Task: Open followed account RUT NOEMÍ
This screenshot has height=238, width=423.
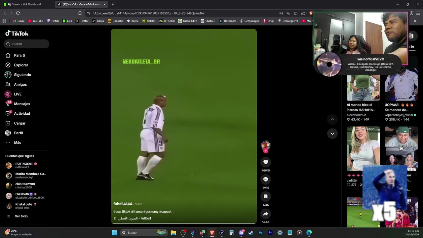Action: (x=26, y=165)
